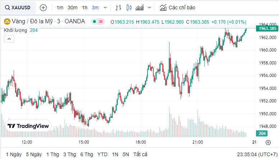Click the Tất cả range button
This screenshot has height=159, width=279.
pos(140,154)
